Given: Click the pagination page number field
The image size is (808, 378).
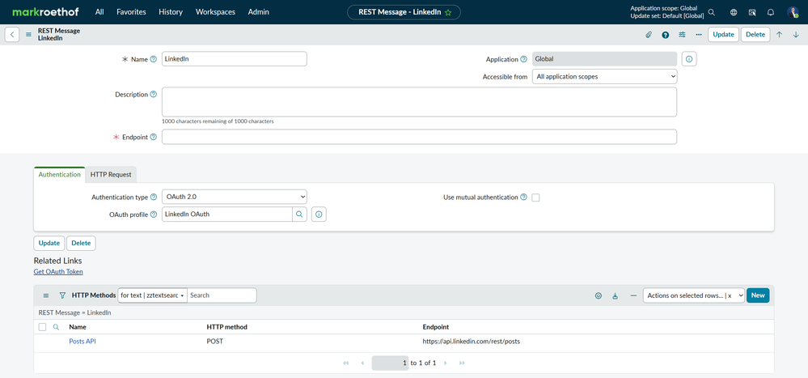Looking at the screenshot, I should click(390, 363).
